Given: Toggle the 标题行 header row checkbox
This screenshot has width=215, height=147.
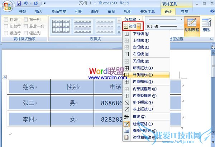Looking at the screenshot, I should coord(6,20).
